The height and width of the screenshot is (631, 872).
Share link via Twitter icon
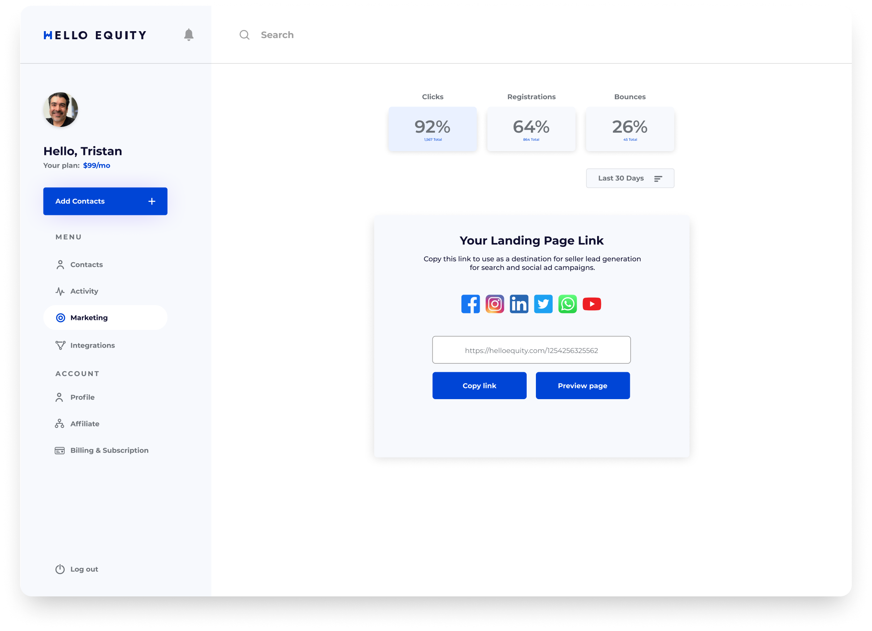click(543, 304)
